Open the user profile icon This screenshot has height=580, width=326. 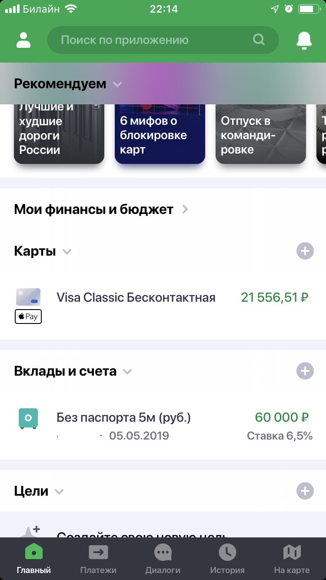coord(23,40)
